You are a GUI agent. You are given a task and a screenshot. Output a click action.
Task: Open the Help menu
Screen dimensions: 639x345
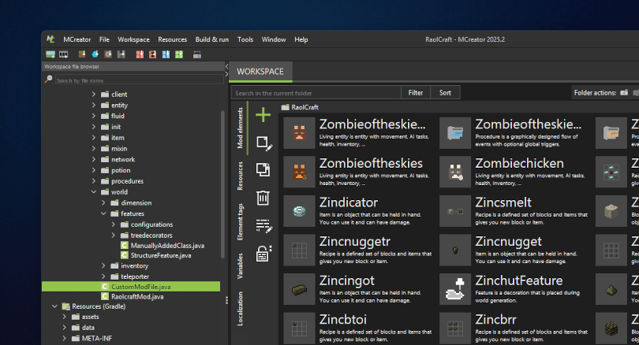[x=301, y=39]
